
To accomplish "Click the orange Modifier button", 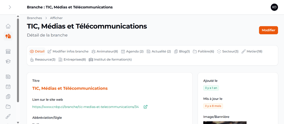I will [x=268, y=30].
